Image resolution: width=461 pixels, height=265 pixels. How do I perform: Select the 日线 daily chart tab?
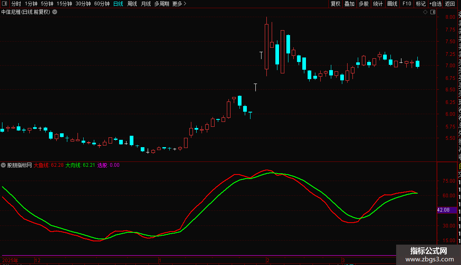click(118, 4)
